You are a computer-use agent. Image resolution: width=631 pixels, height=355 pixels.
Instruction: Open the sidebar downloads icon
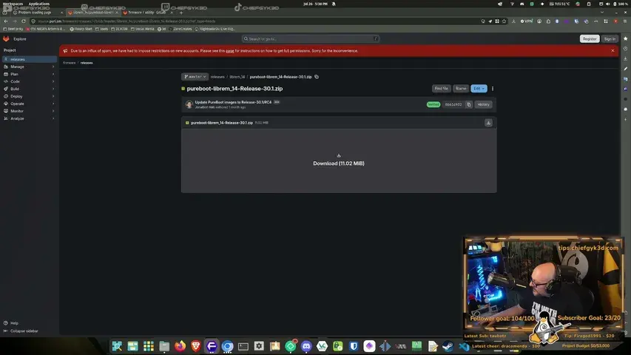tap(625, 58)
